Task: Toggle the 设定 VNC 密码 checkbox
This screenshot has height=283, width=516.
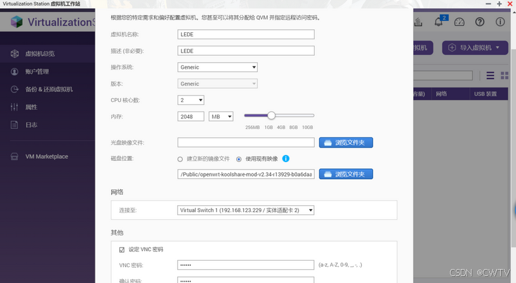Action: point(122,250)
